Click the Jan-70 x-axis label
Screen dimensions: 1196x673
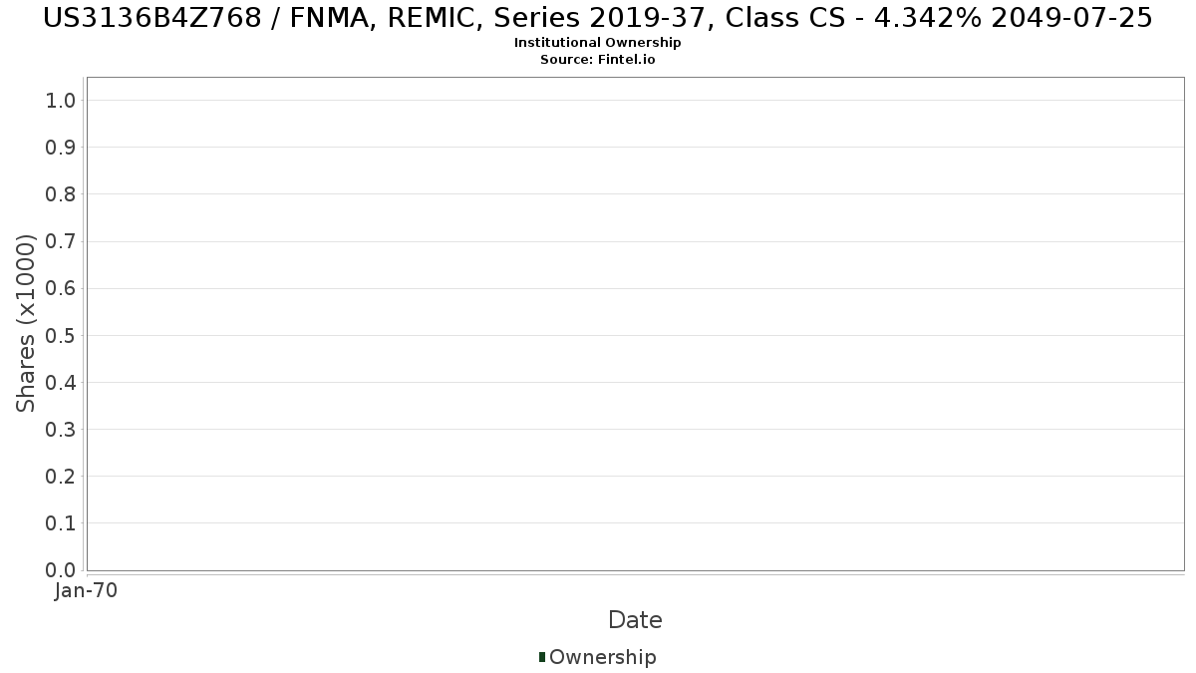tap(87, 591)
